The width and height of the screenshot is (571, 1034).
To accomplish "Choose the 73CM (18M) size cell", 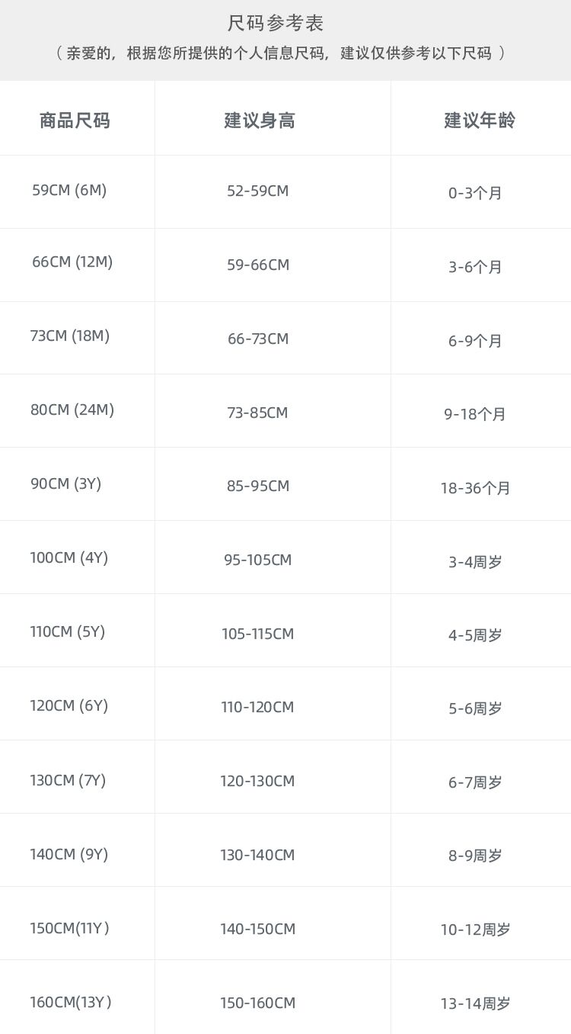I will coord(70,336).
